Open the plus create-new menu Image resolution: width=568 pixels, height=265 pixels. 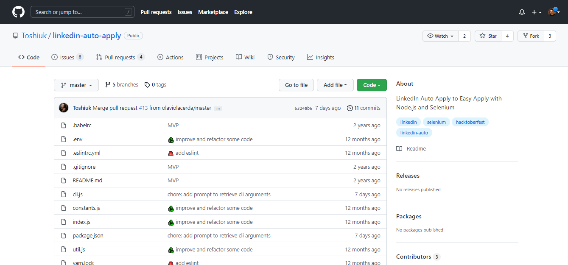pyautogui.click(x=537, y=12)
